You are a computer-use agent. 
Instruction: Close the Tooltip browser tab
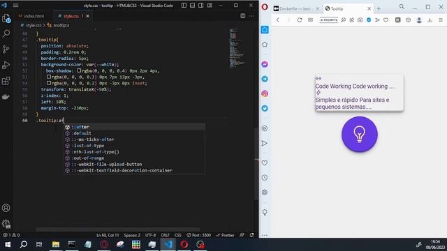(x=369, y=9)
